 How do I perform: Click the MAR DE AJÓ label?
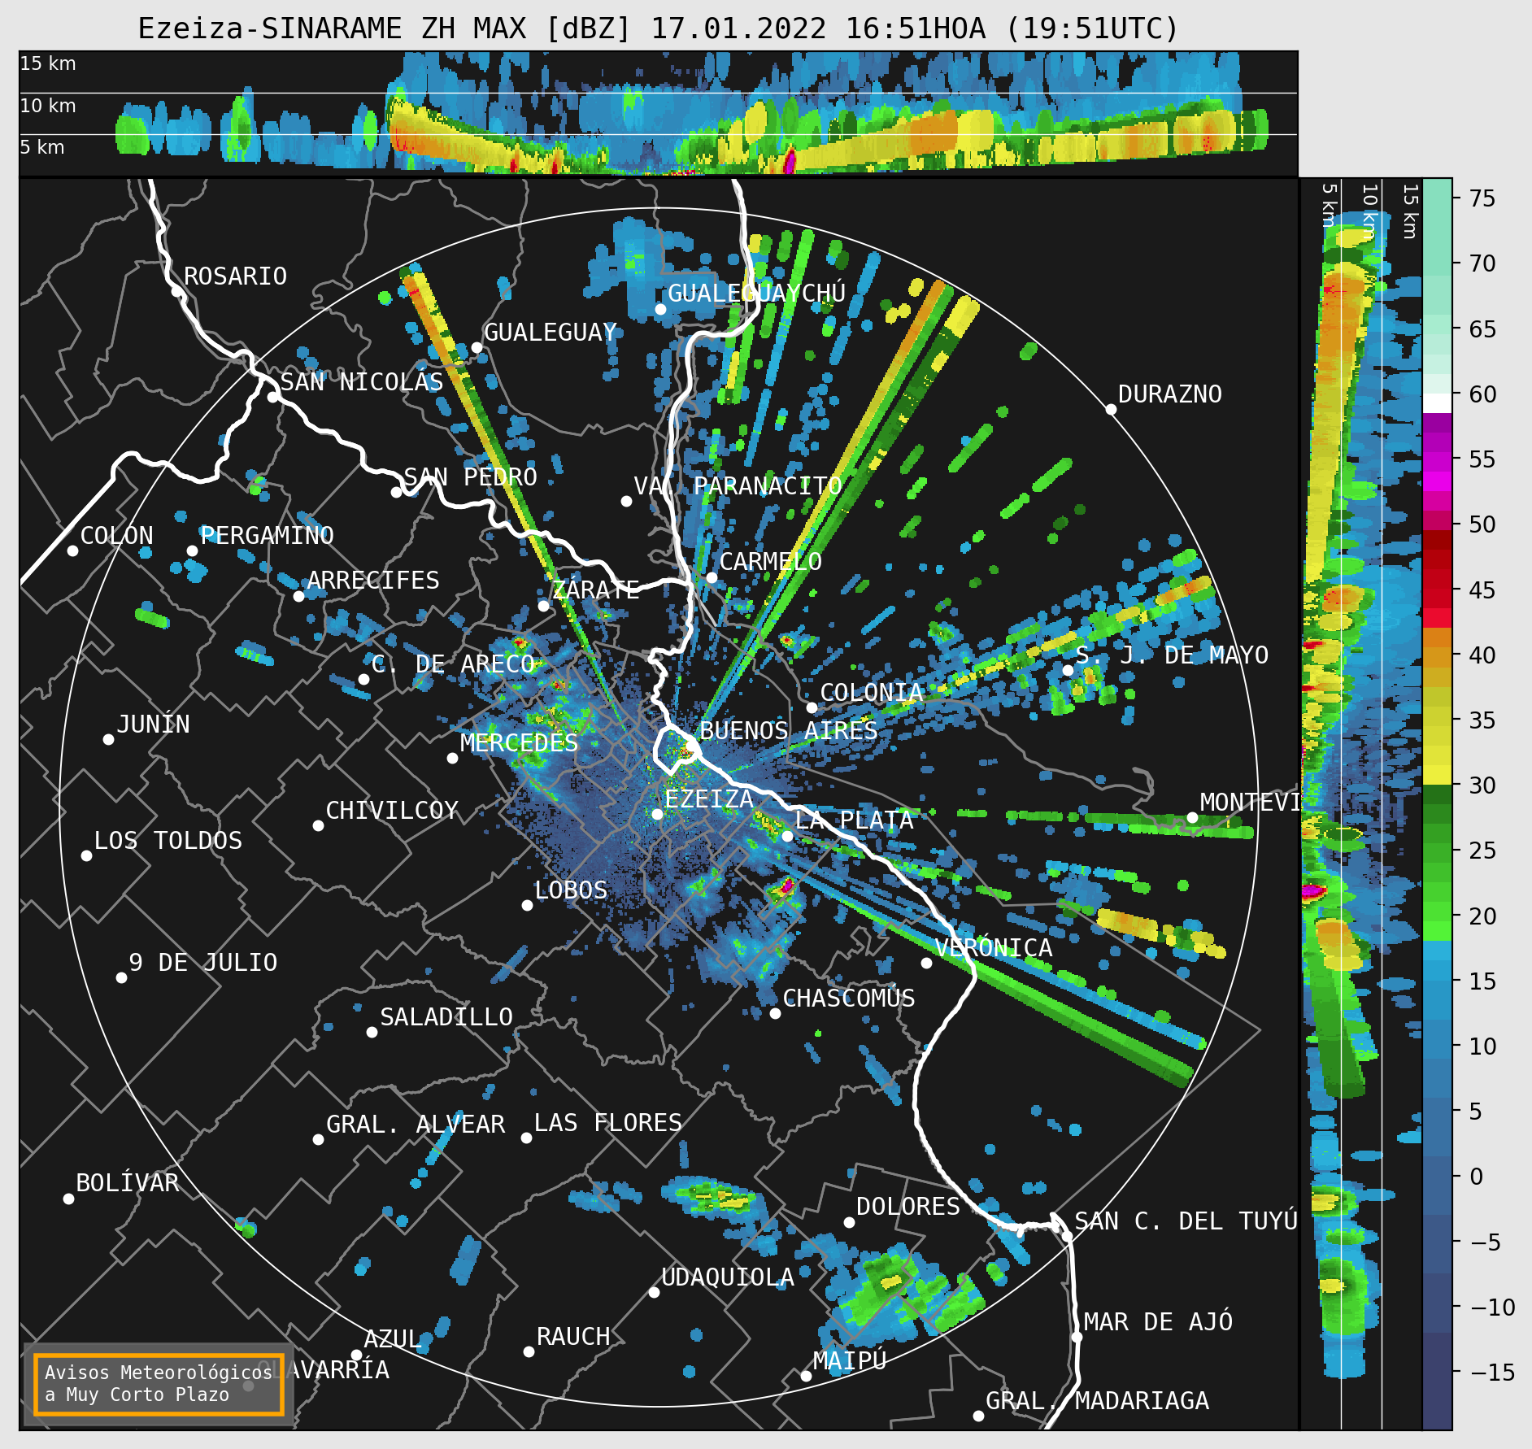(x=1158, y=1321)
